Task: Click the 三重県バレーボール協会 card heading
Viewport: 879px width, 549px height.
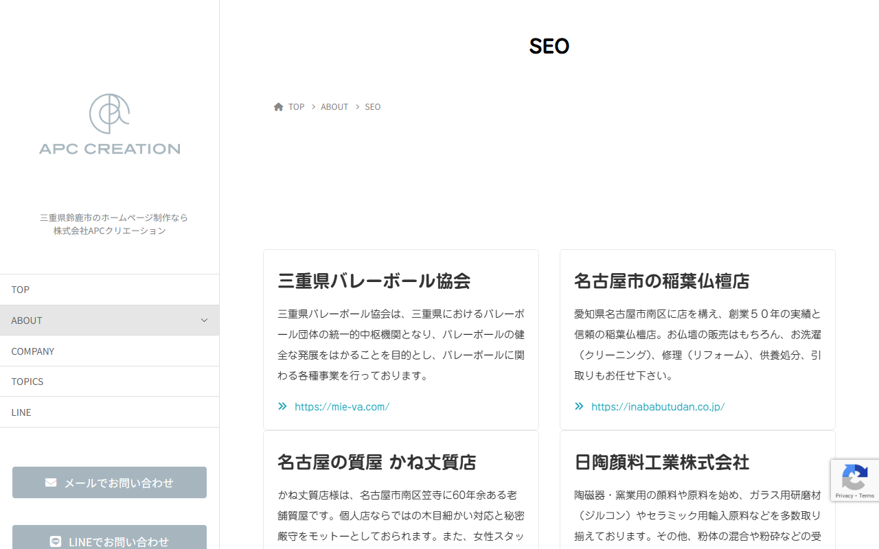Action: coord(374,281)
